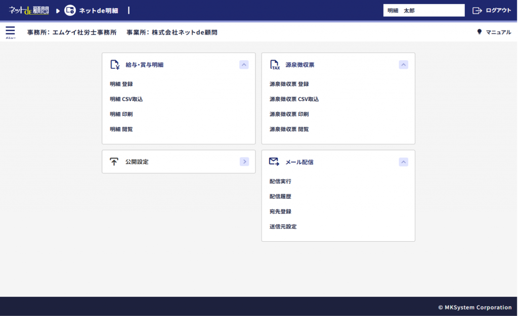Click the ネットde明細 round icon
This screenshot has height=316, width=518.
tap(70, 10)
